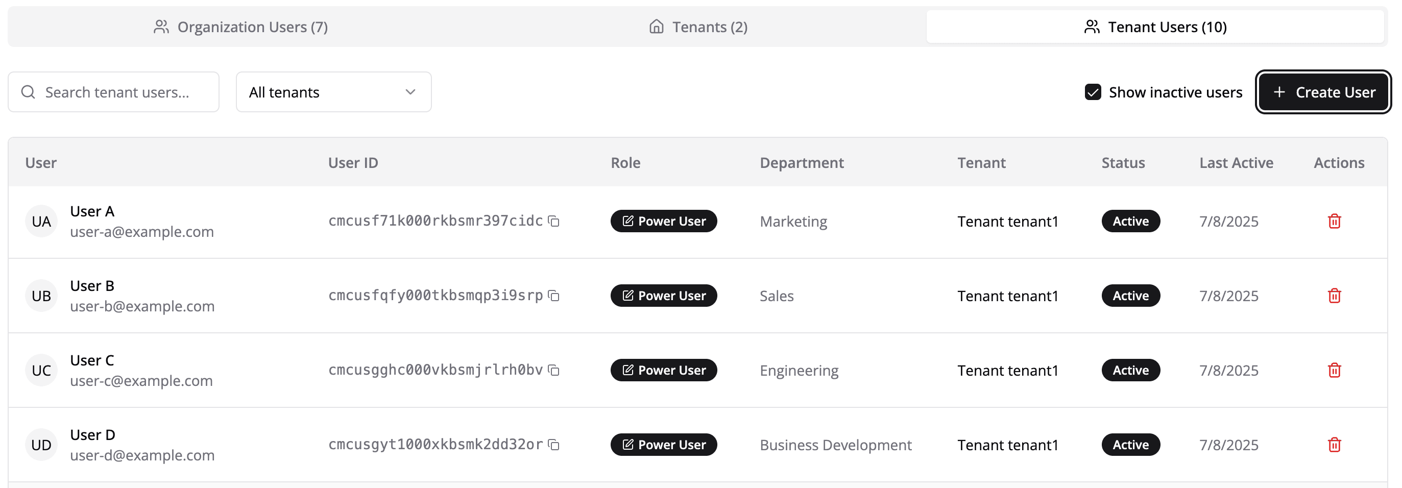
Task: Delete User A with the trash icon
Action: (x=1335, y=221)
